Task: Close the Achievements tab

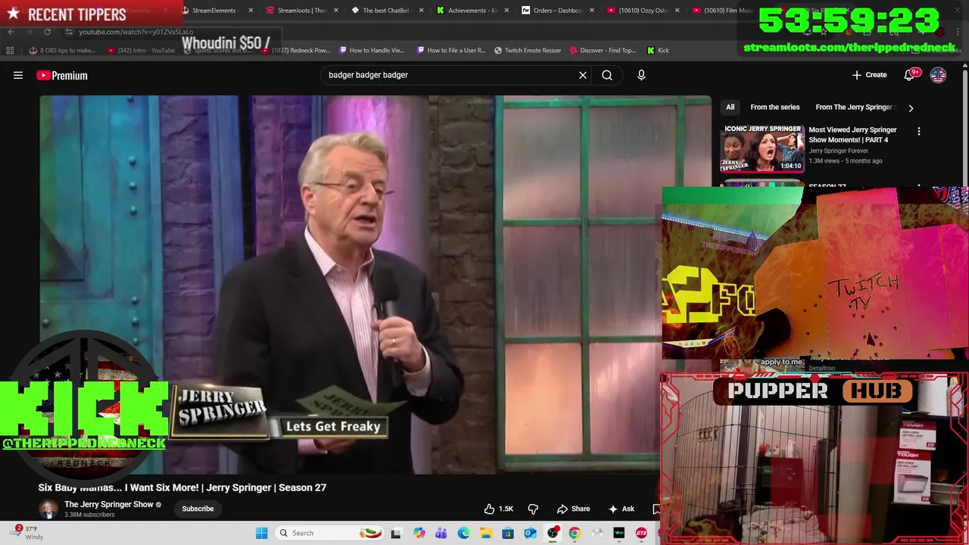Action: click(x=506, y=11)
